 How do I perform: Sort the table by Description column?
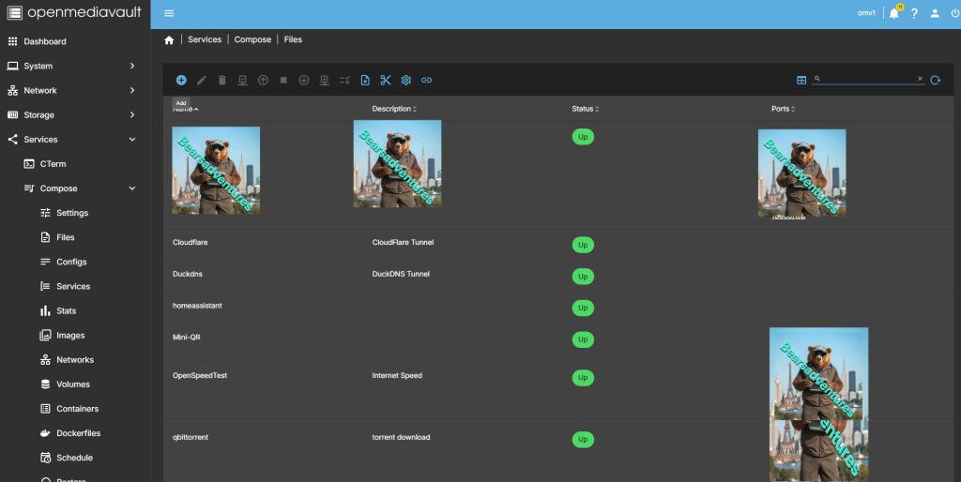click(392, 109)
